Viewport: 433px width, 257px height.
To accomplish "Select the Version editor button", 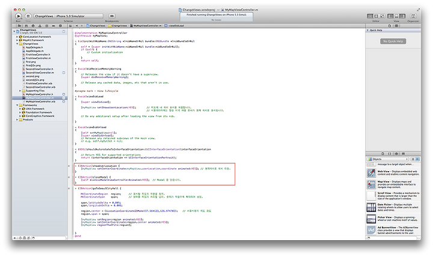I will pos(382,16).
